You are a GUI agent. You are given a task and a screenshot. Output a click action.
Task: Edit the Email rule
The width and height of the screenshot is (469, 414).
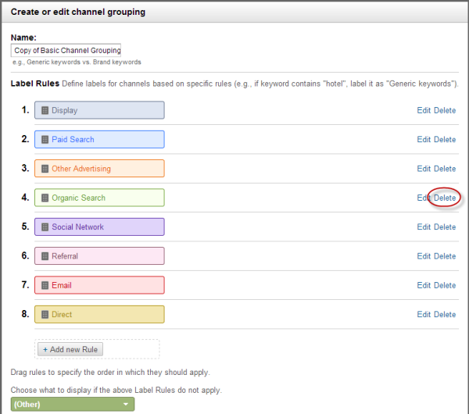[x=423, y=286]
